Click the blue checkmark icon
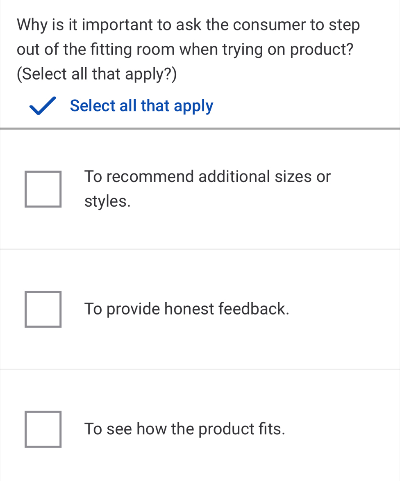The image size is (400, 481). click(x=42, y=105)
